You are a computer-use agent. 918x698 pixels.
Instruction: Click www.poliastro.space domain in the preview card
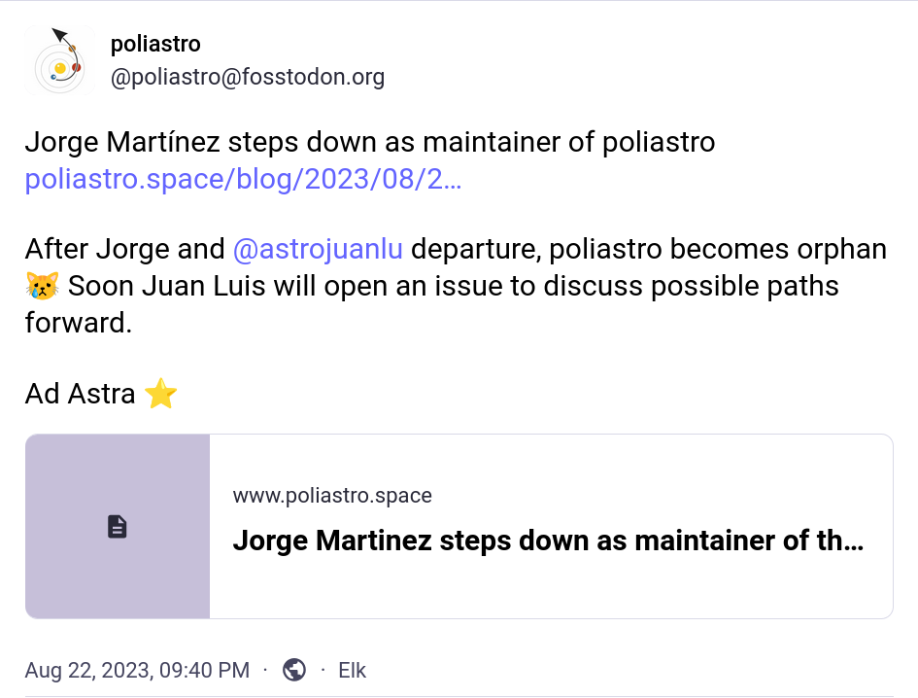[x=332, y=496]
